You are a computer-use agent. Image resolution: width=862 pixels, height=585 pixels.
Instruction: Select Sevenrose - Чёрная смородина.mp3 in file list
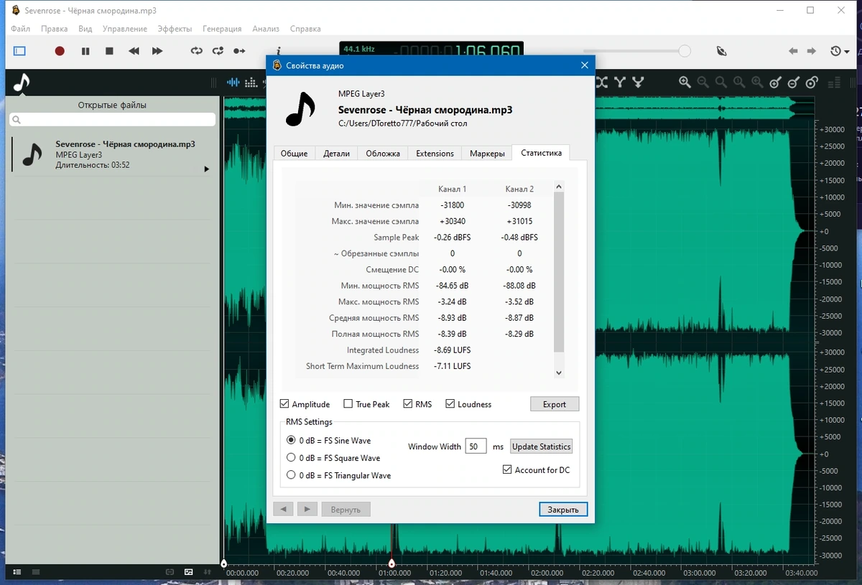pyautogui.click(x=113, y=154)
